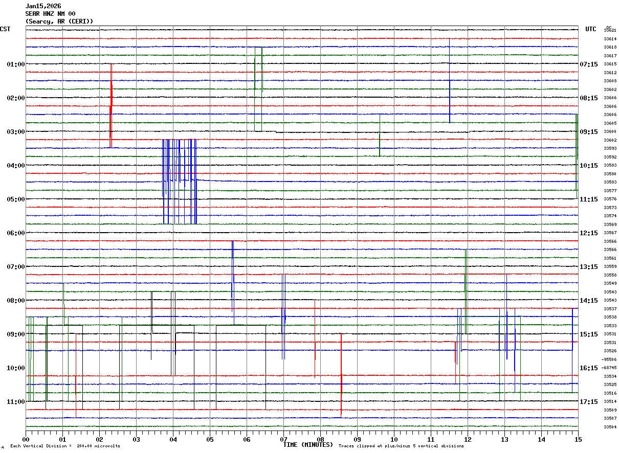This screenshot has height=453, width=619.
Task: Click the Jan15,2026 date header
Action: 43,6
